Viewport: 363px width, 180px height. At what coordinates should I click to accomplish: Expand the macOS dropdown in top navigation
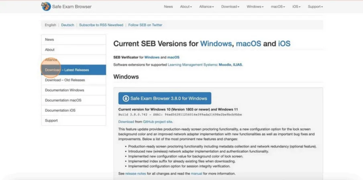click(x=278, y=7)
